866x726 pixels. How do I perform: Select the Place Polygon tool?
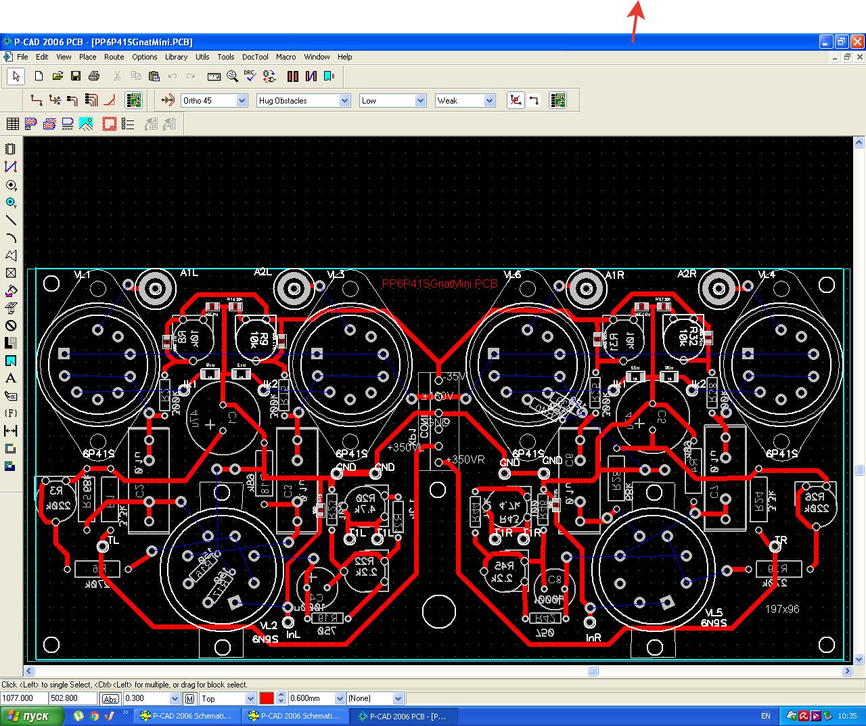10,255
